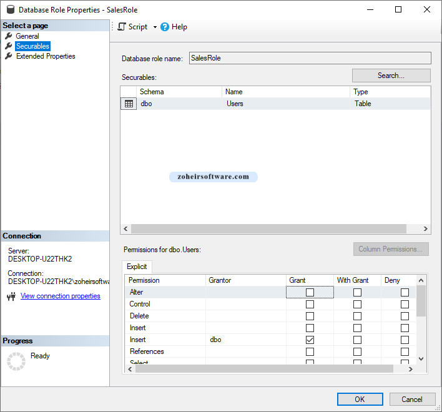
Task: Click dbo grantor cell in Insert row
Action: pyautogui.click(x=246, y=340)
